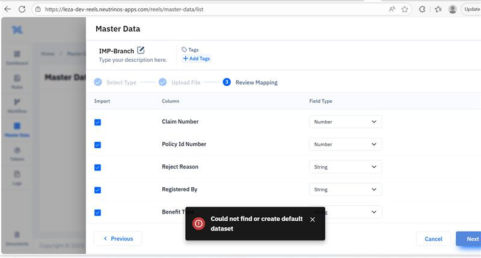Go to the Select Type step

[120, 82]
